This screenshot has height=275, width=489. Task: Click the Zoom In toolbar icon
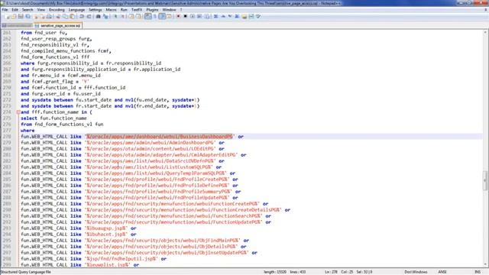(x=115, y=16)
